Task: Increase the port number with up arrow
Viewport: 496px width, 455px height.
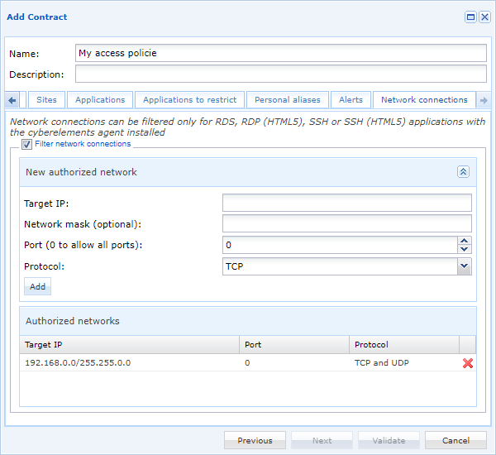Action: [x=465, y=241]
